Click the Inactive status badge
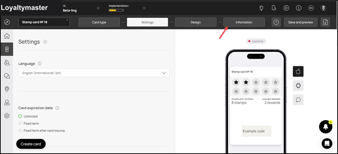The width and height of the screenshot is (338, 154). [x=256, y=41]
